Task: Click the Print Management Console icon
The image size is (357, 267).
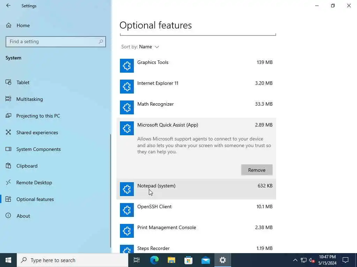Action: pyautogui.click(x=127, y=231)
